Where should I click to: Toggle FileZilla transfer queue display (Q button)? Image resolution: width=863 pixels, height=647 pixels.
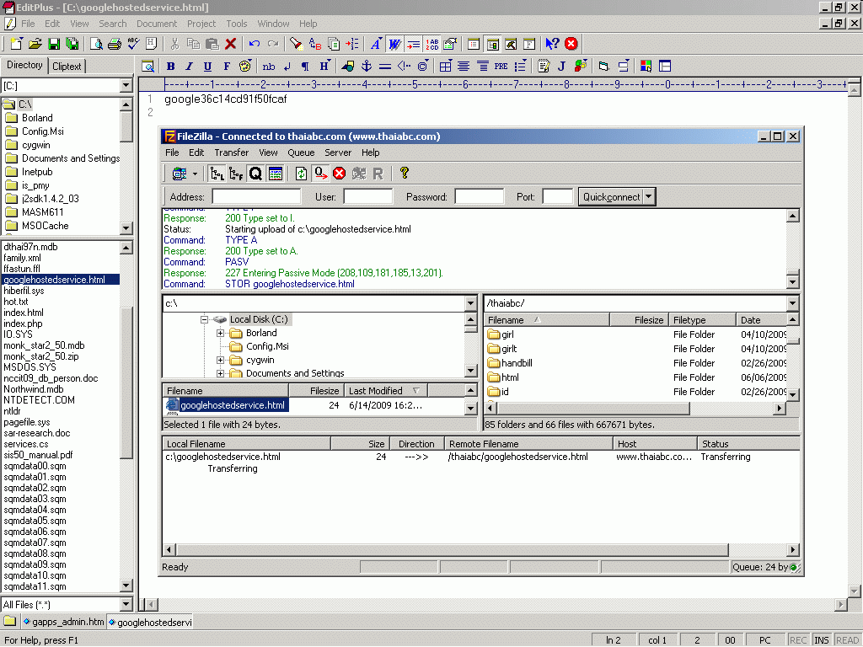point(255,174)
